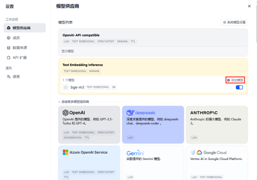Select the deepseek provider card
Screen dimensions: 257x180
[x=153, y=125]
